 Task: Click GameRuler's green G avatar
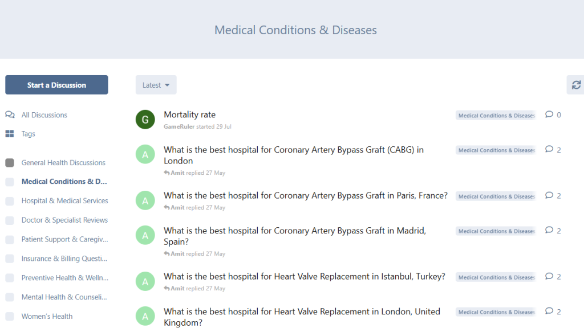pyautogui.click(x=145, y=120)
